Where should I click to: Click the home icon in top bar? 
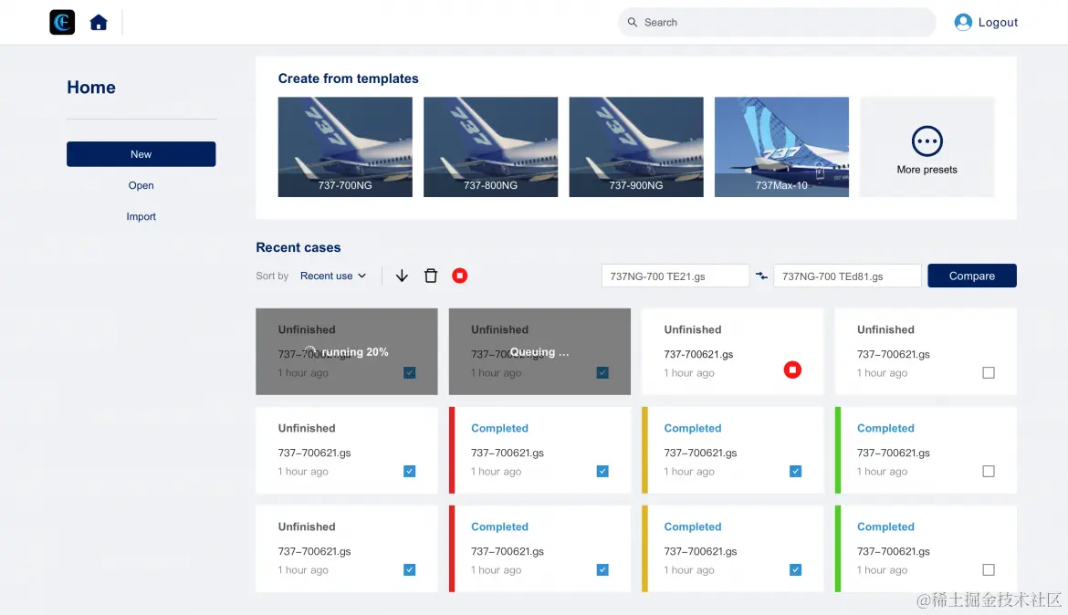[x=99, y=23]
